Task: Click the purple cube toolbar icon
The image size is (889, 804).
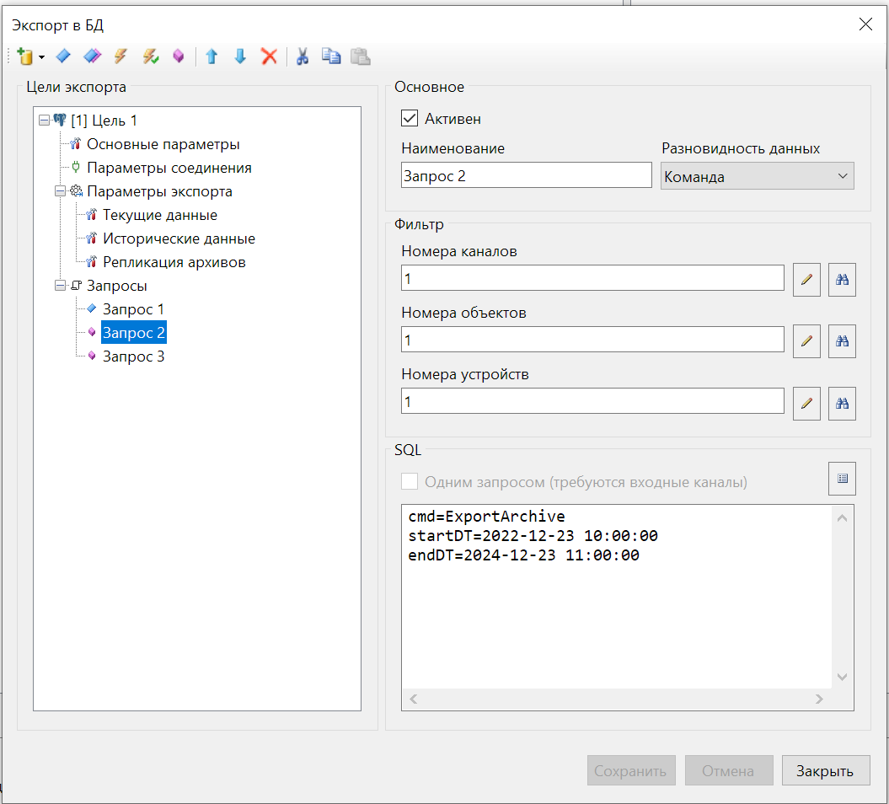Action: point(179,56)
